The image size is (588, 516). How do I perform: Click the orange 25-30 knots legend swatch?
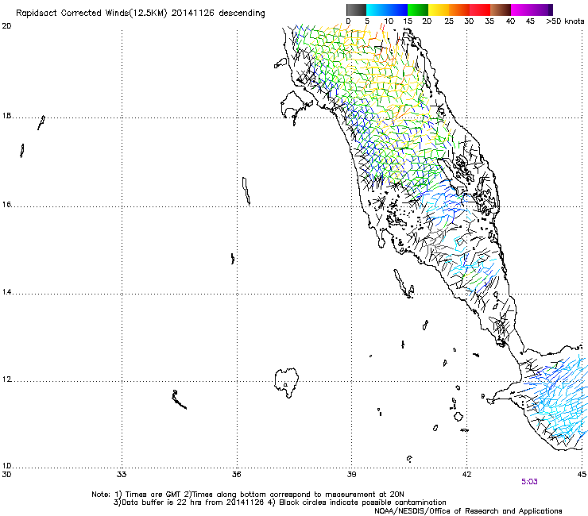[459, 10]
